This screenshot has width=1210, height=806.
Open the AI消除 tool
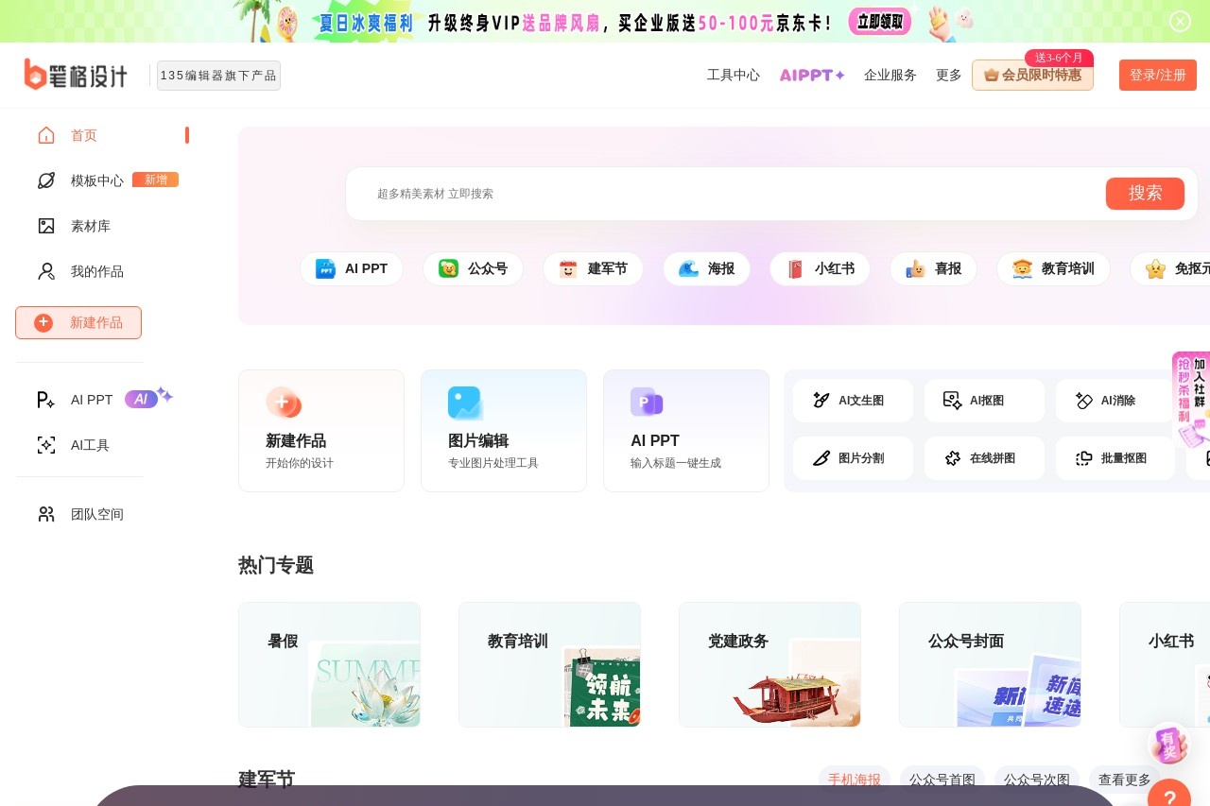tap(1115, 401)
